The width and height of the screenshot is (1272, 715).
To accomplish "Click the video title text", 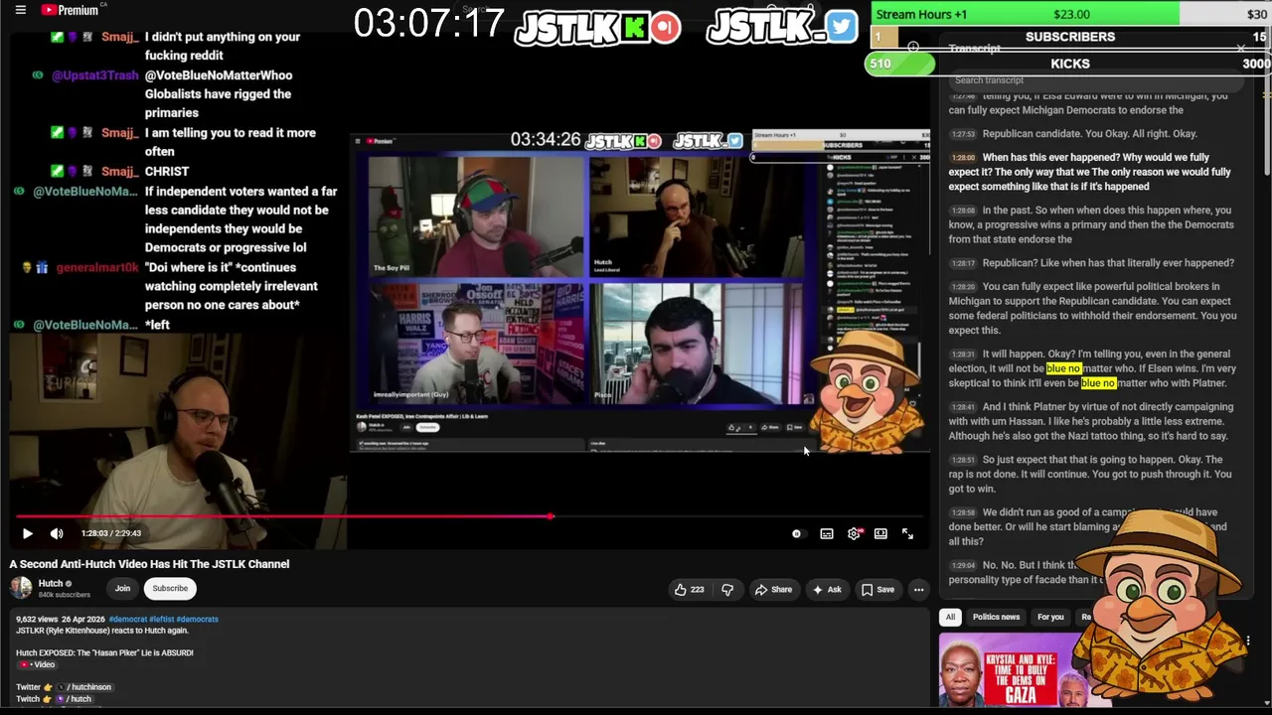I will click(x=149, y=564).
